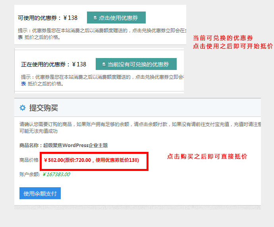Screen dimensions: 274x227
Task: Open the 表 link under 正在使用的优惠券
Action: (23, 84)
